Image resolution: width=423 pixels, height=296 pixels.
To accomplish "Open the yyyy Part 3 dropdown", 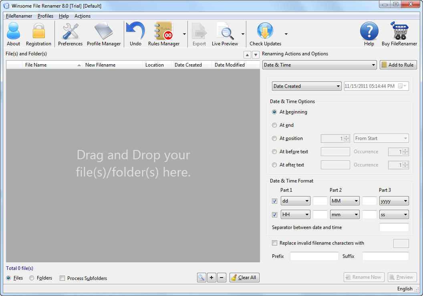I will (394, 201).
